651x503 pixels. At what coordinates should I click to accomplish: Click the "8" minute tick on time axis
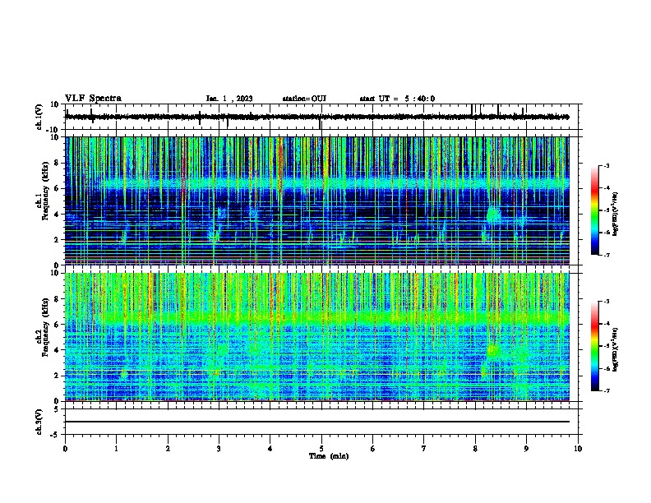475,449
